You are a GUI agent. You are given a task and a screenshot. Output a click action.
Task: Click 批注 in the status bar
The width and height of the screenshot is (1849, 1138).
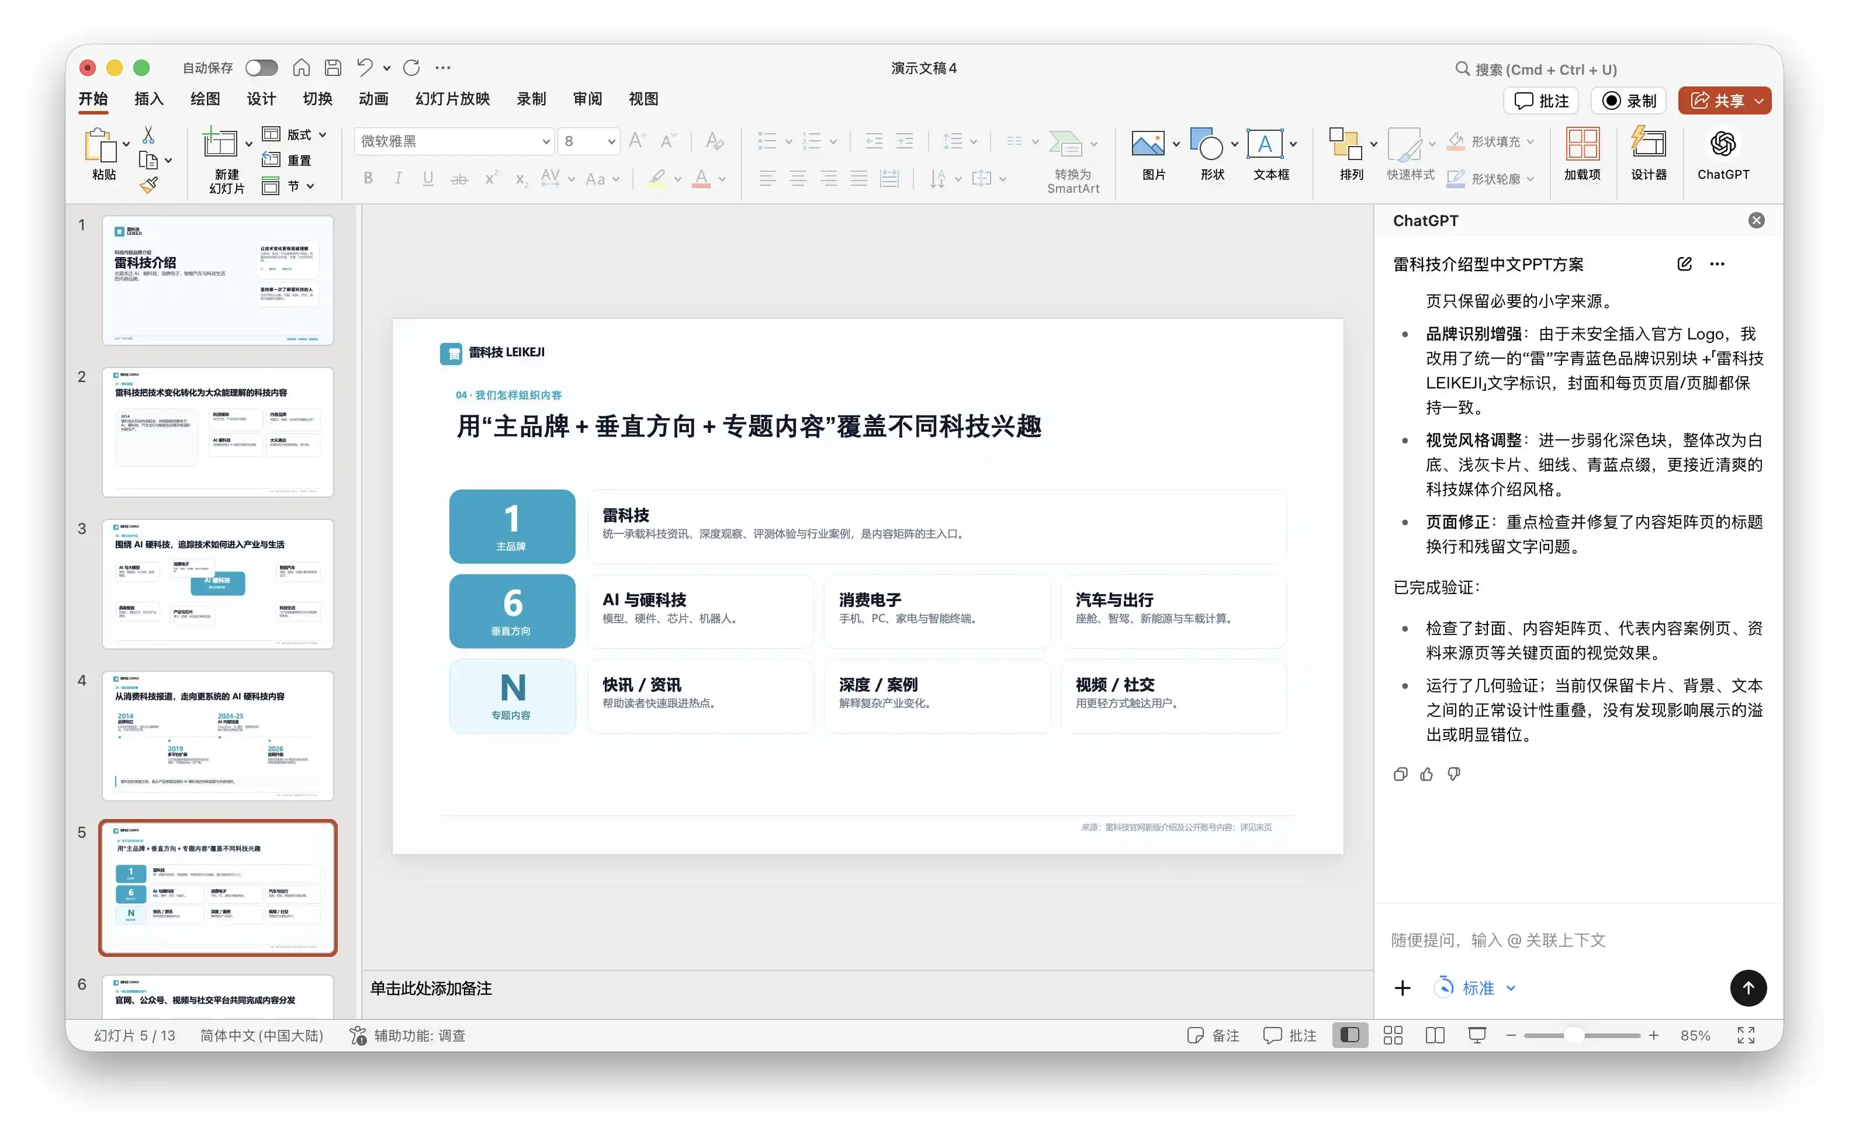click(x=1290, y=1036)
